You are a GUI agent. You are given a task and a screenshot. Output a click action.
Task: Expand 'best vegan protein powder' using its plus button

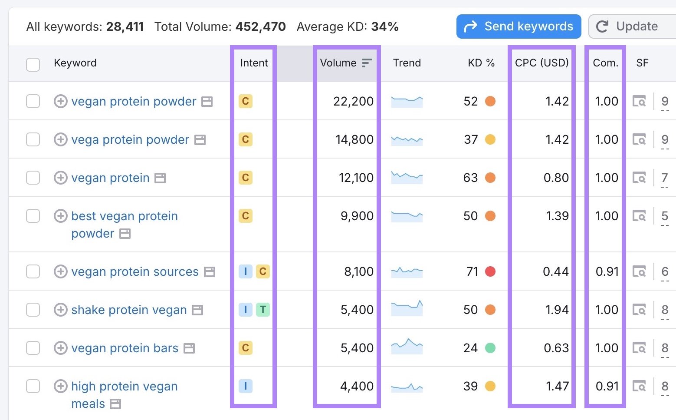point(60,216)
